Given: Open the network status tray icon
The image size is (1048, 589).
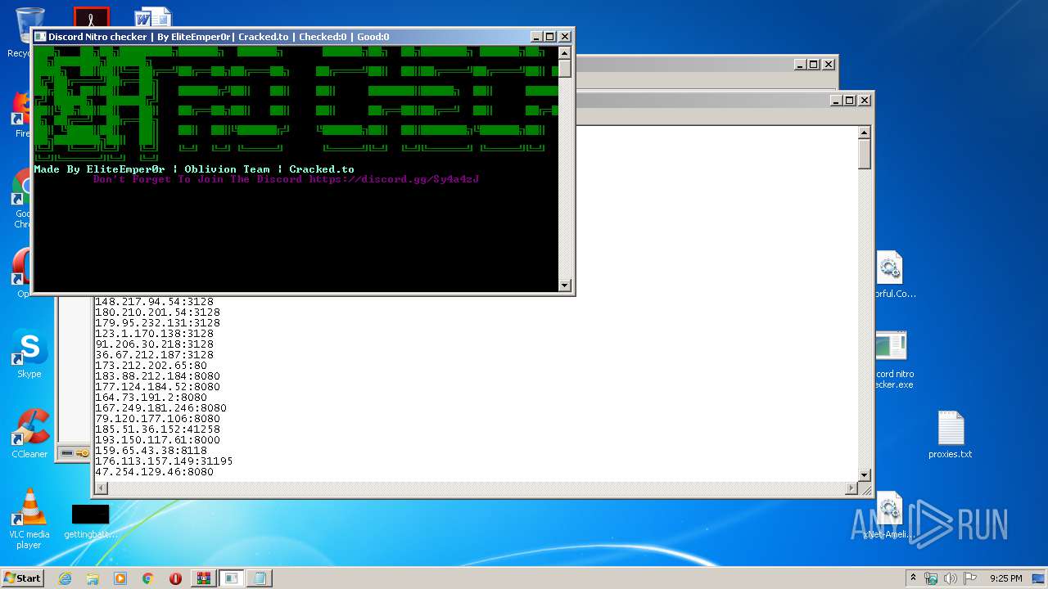Looking at the screenshot, I should click(x=931, y=578).
